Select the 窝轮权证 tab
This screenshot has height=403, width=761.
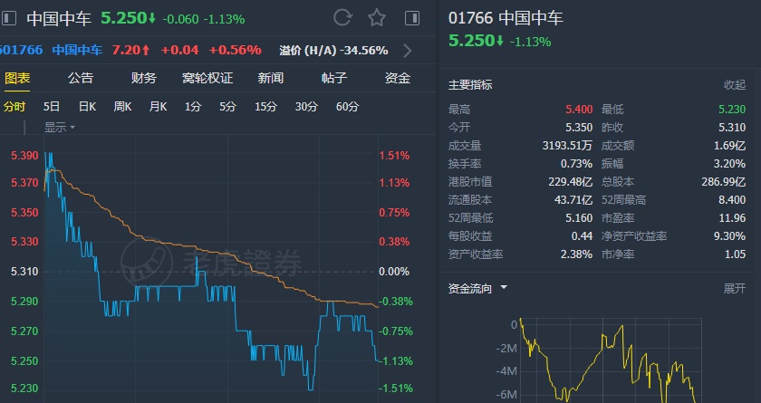[207, 78]
